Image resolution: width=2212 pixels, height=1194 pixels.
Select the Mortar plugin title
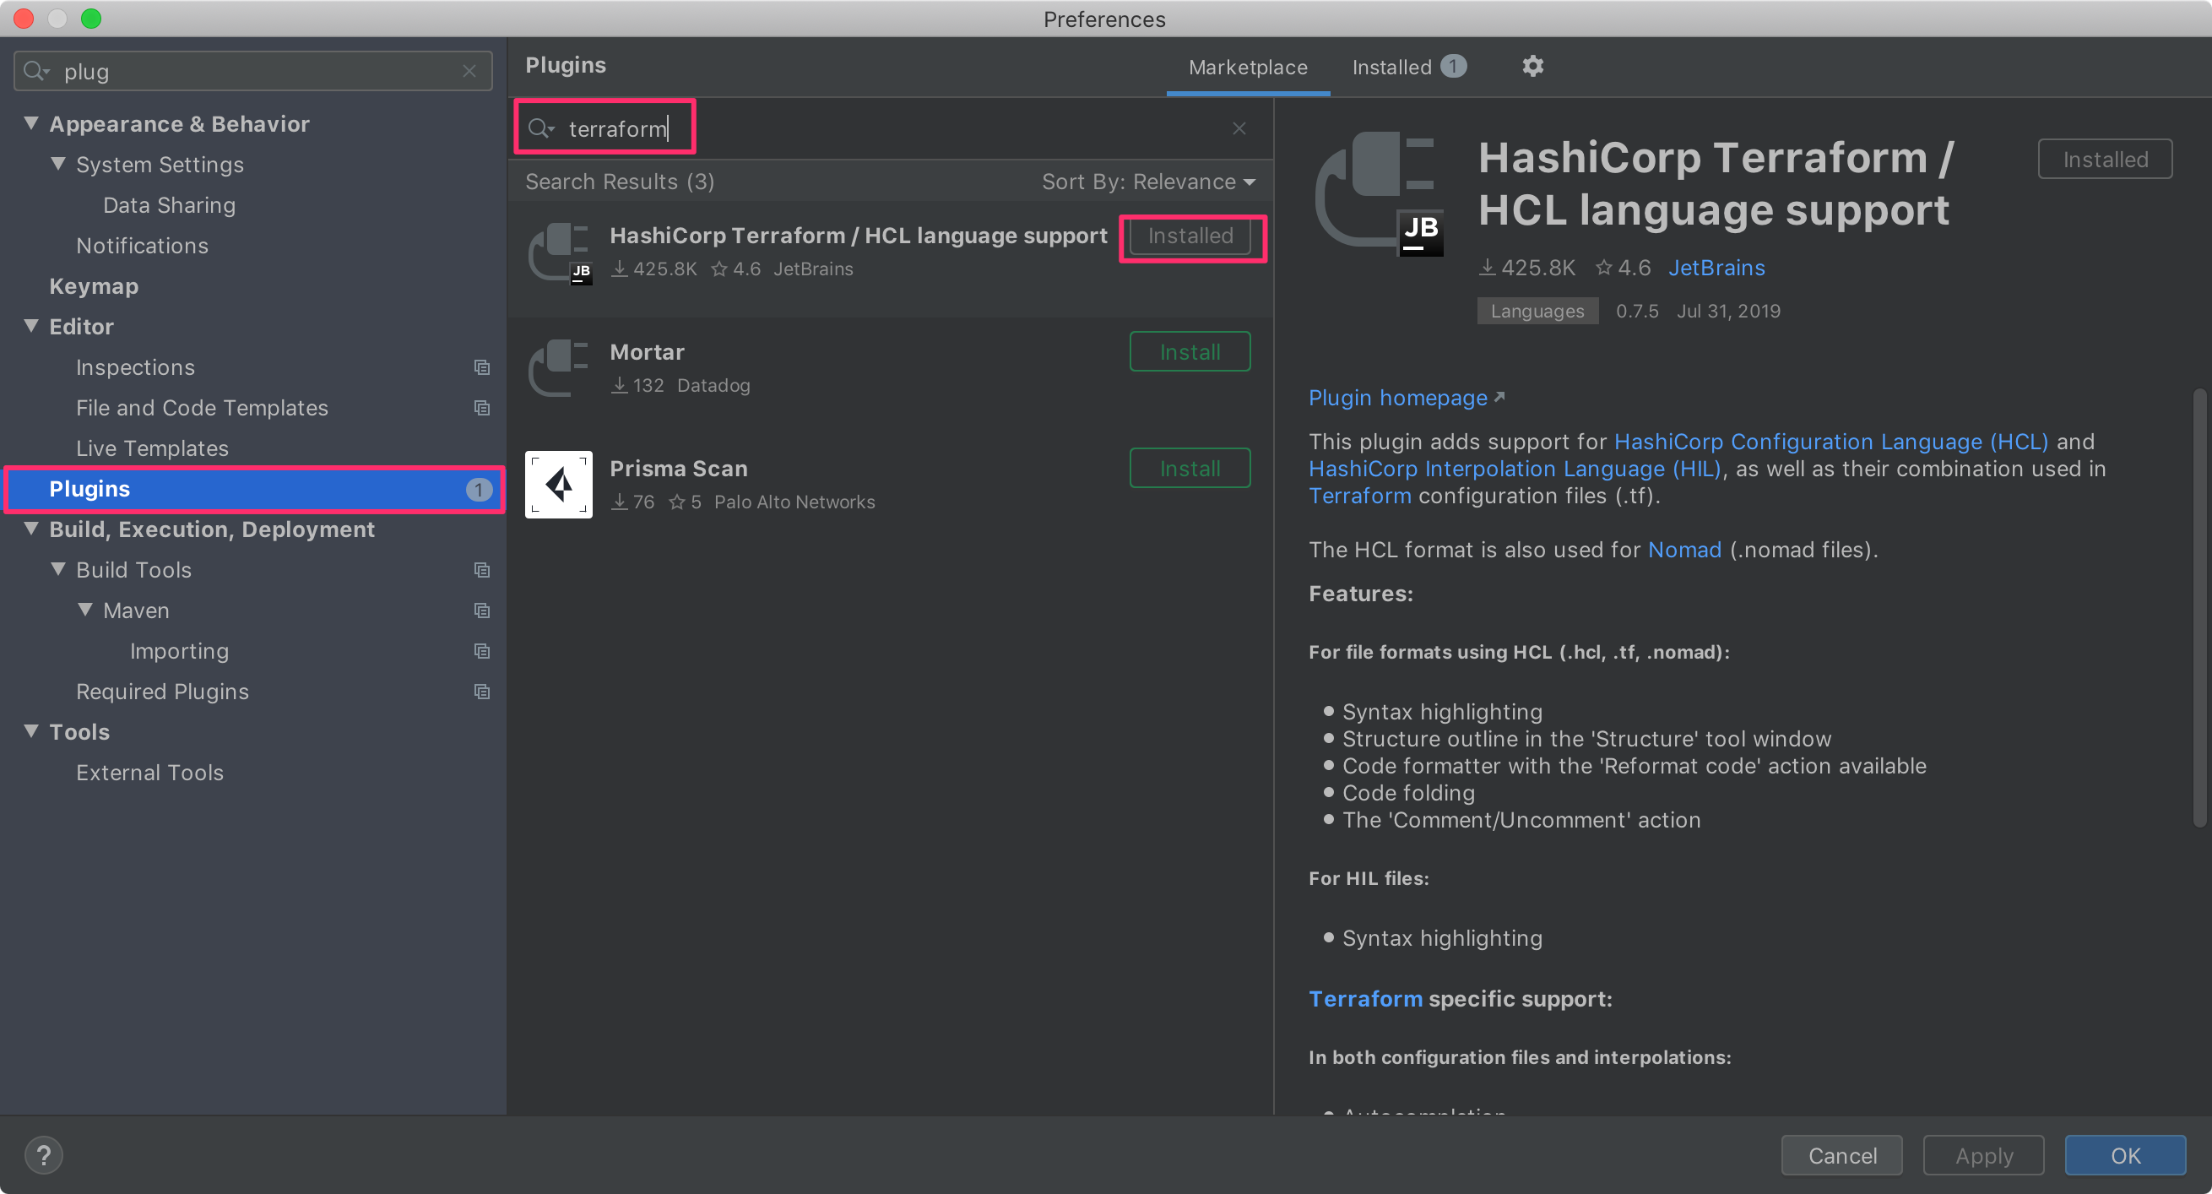point(647,352)
